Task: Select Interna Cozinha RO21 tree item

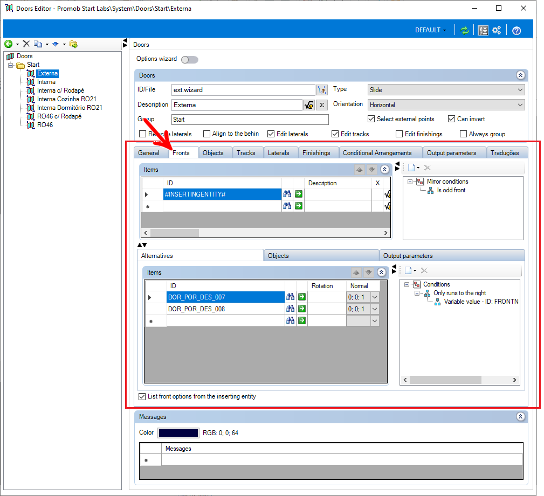Action: click(x=67, y=99)
